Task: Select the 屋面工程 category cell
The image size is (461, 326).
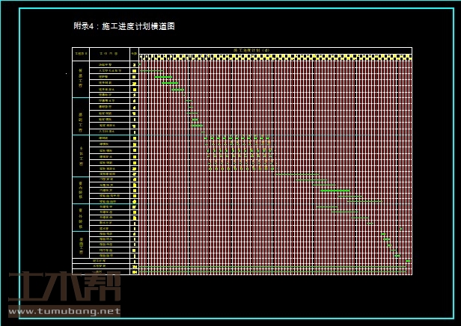Action: pos(81,244)
